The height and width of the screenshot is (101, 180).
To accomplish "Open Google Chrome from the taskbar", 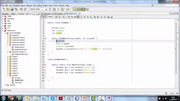I will coord(12,98).
